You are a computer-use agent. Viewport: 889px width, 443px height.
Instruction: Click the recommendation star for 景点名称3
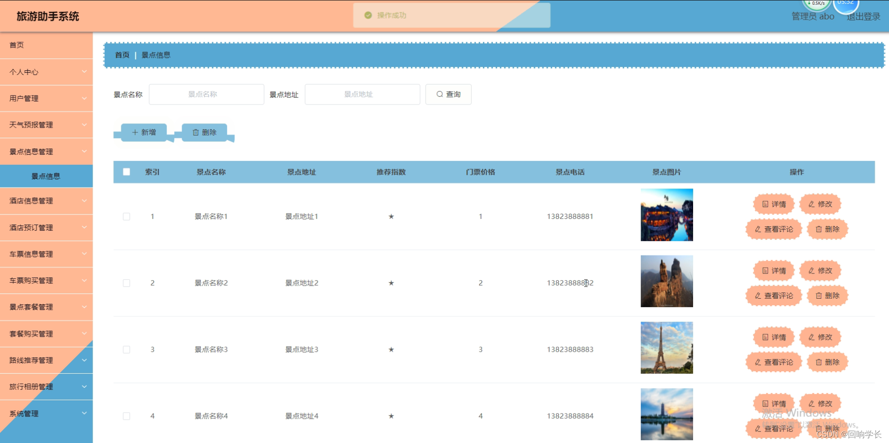pos(391,349)
